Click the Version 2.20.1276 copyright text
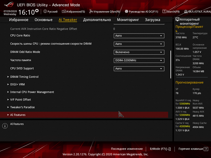The image size is (211, 158). (105, 154)
